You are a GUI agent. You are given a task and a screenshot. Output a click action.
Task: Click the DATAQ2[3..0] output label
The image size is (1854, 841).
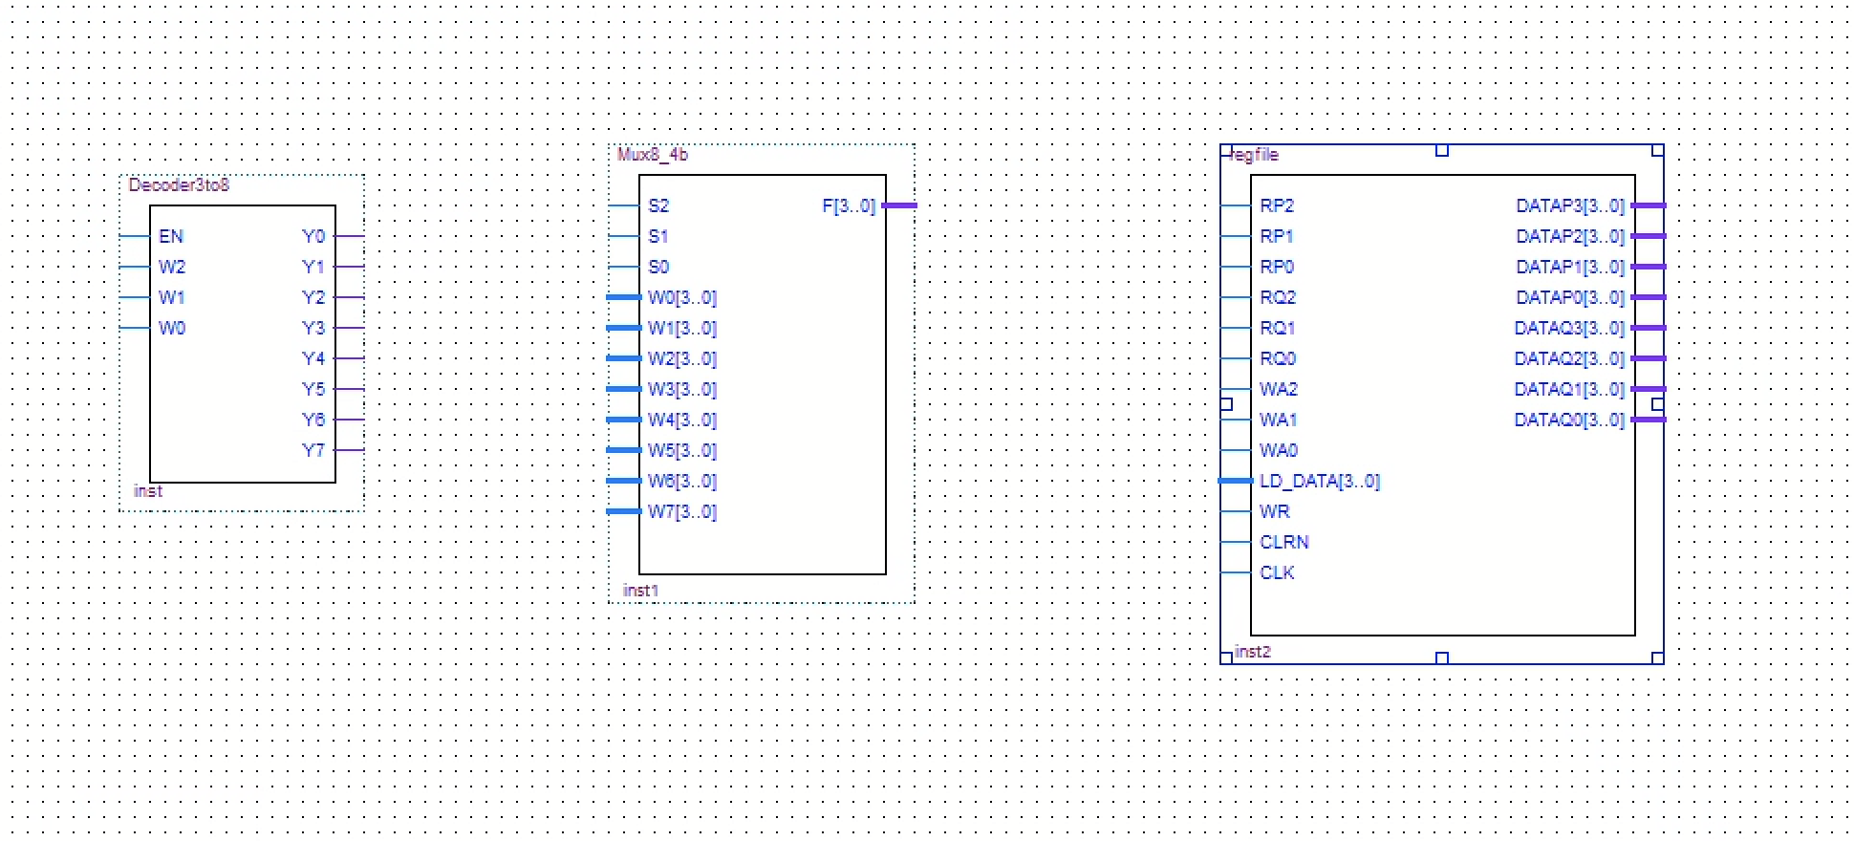click(1569, 358)
